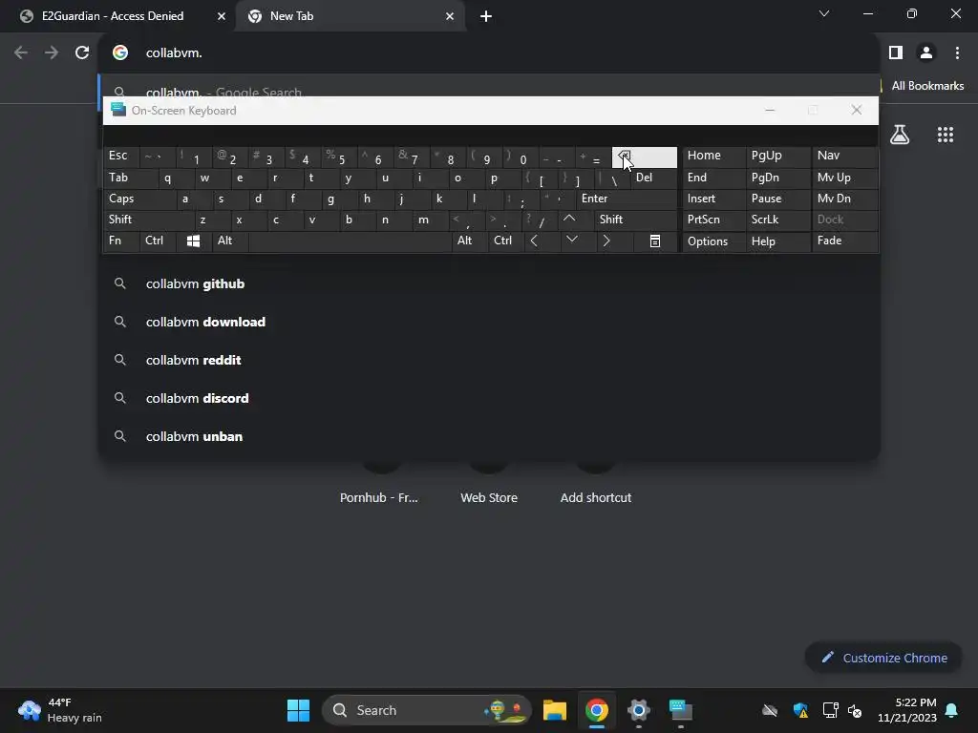Click the Fade key on the On-Screen Keyboard

pyautogui.click(x=844, y=241)
